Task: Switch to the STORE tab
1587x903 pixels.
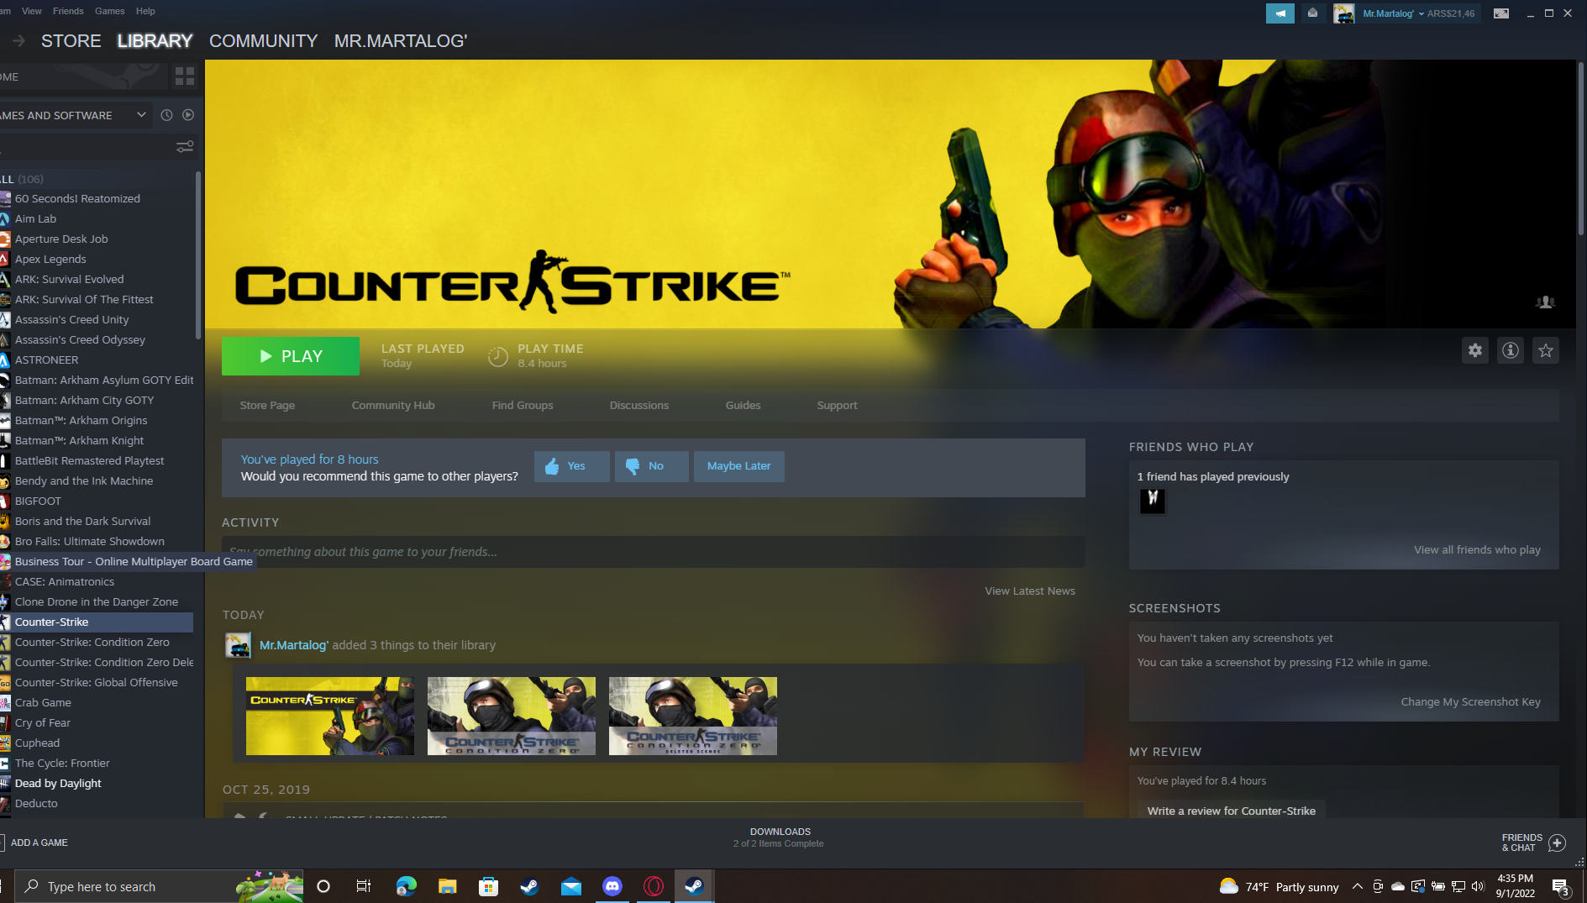Action: click(x=71, y=41)
